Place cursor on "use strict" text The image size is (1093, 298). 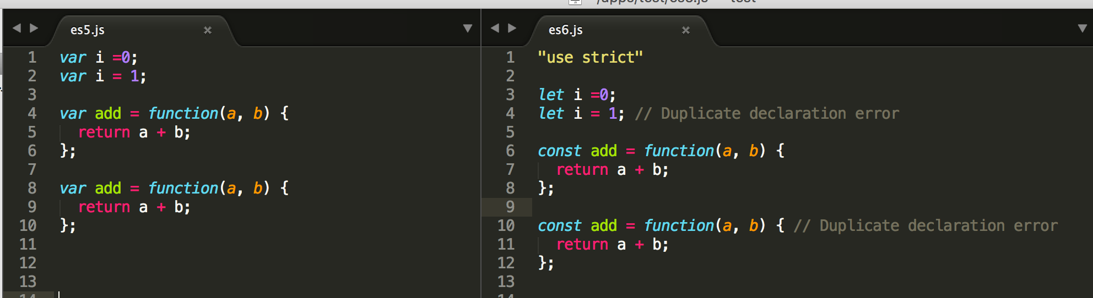click(x=590, y=57)
